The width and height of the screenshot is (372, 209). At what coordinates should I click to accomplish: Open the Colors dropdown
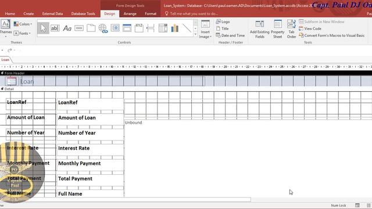point(23,24)
